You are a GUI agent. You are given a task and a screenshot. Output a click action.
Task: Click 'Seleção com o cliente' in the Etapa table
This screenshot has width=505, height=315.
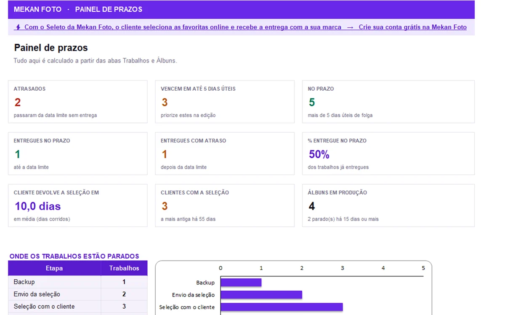[x=44, y=306]
